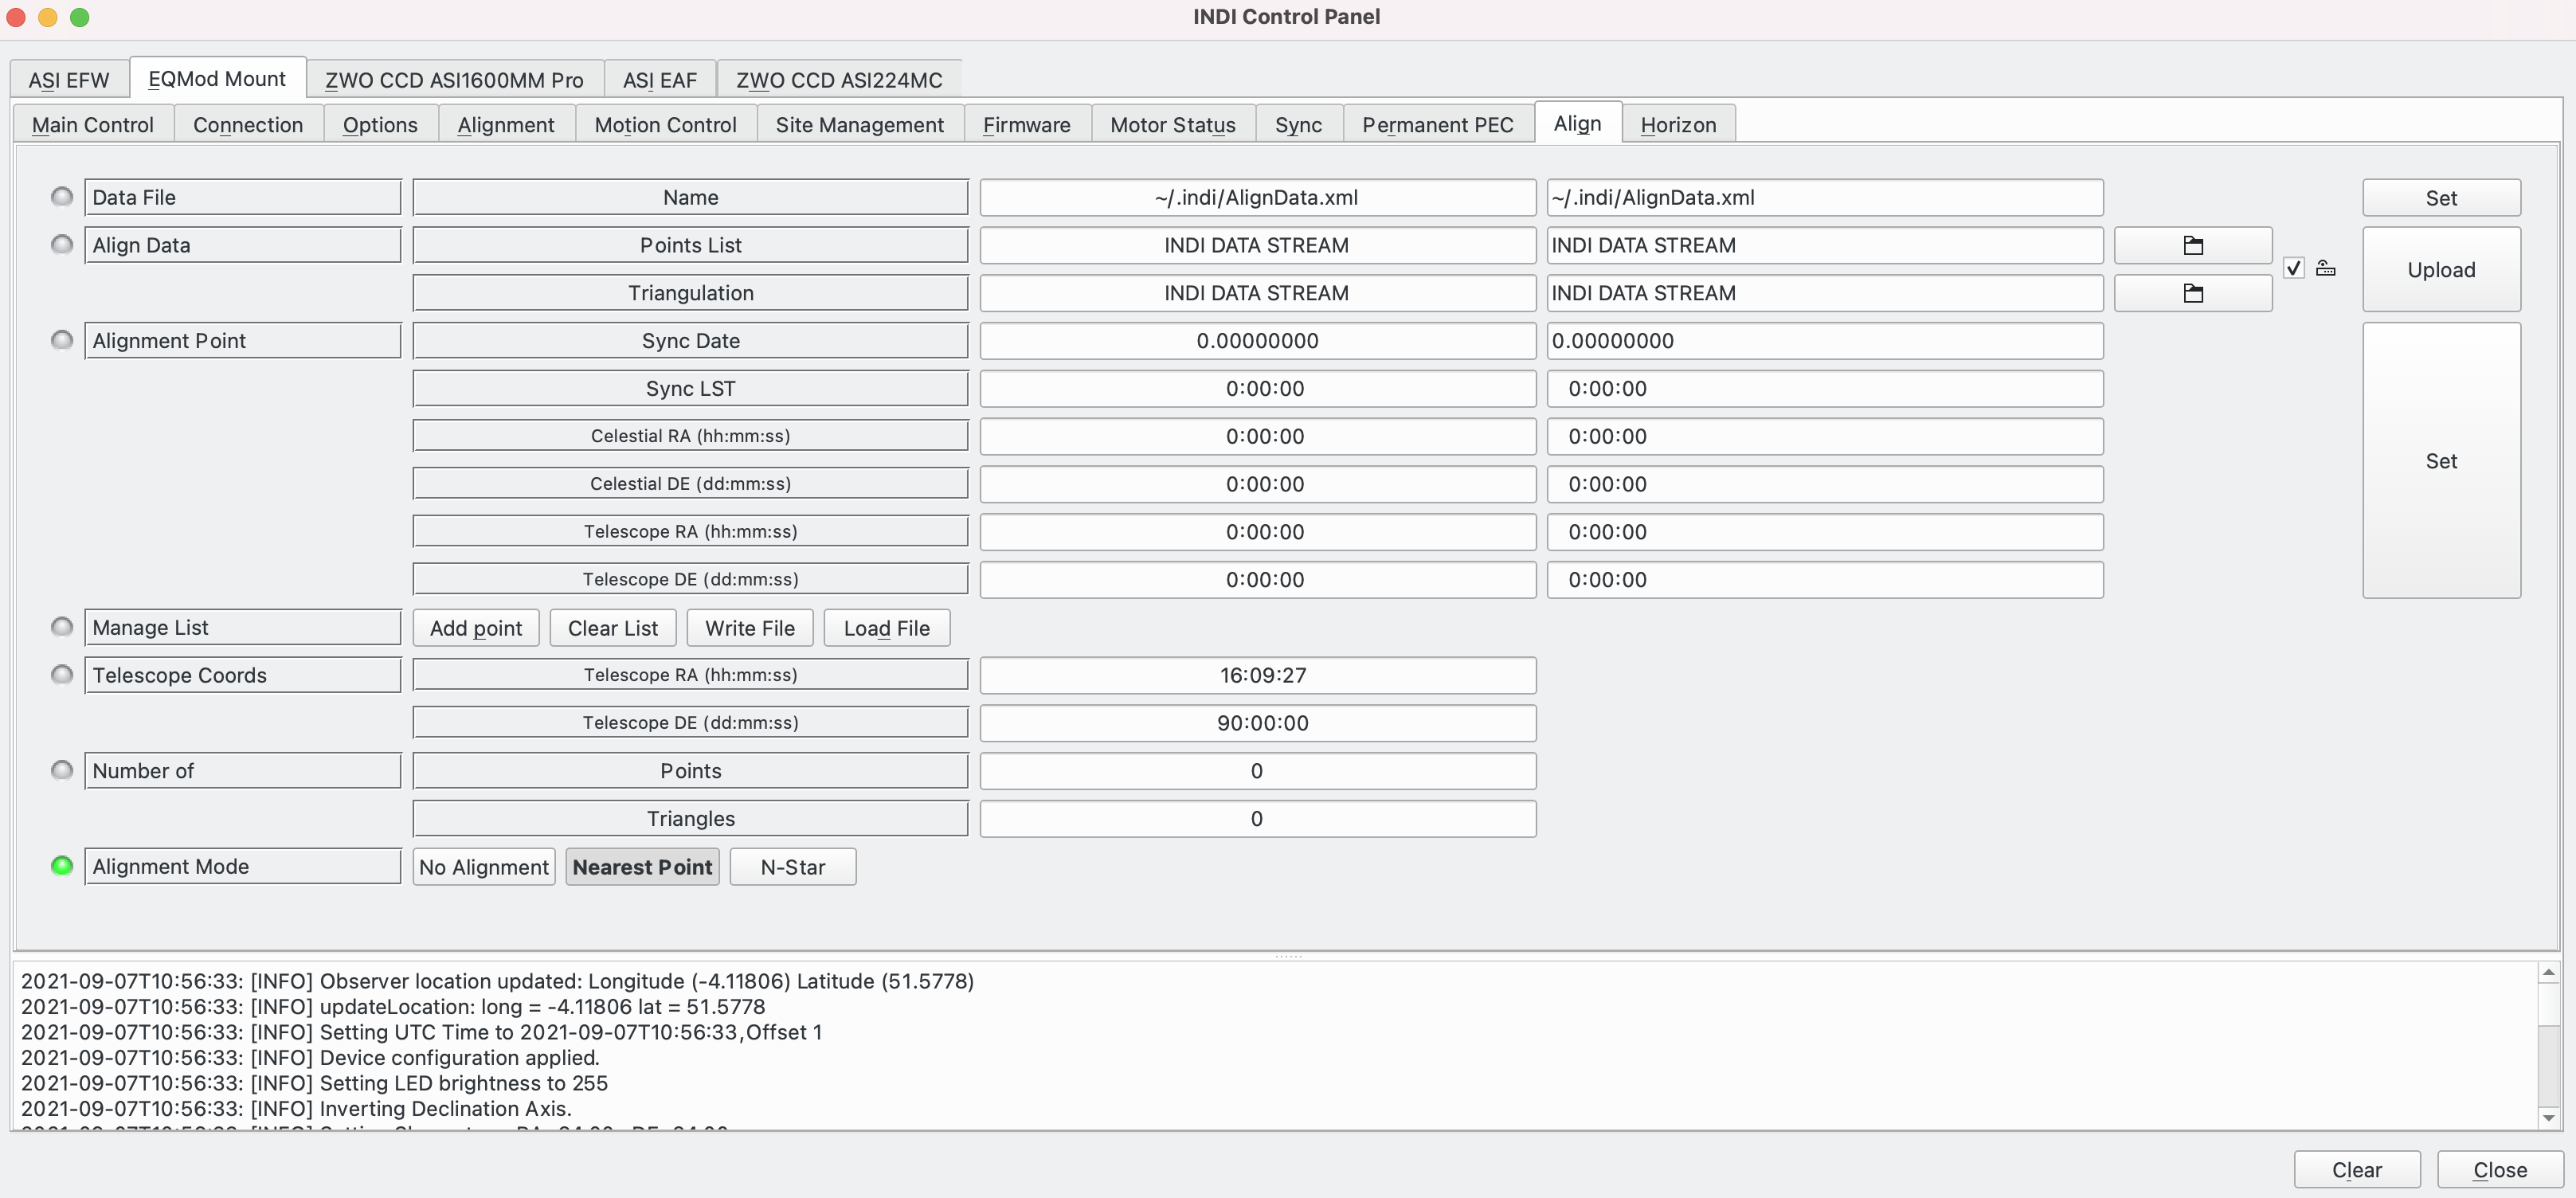Click the Telescope RA value 16:09:27
The height and width of the screenshot is (1198, 2576).
[1258, 676]
